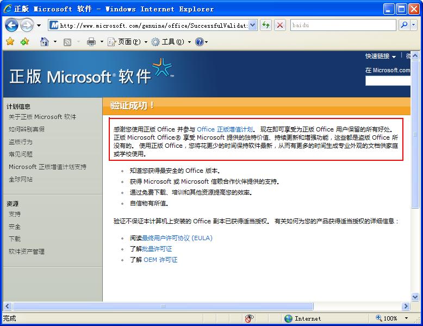Viewport: 423px width, 326px height.
Task: Open 关于正版 Microsoft 软件 sidebar link
Action: pos(42,117)
